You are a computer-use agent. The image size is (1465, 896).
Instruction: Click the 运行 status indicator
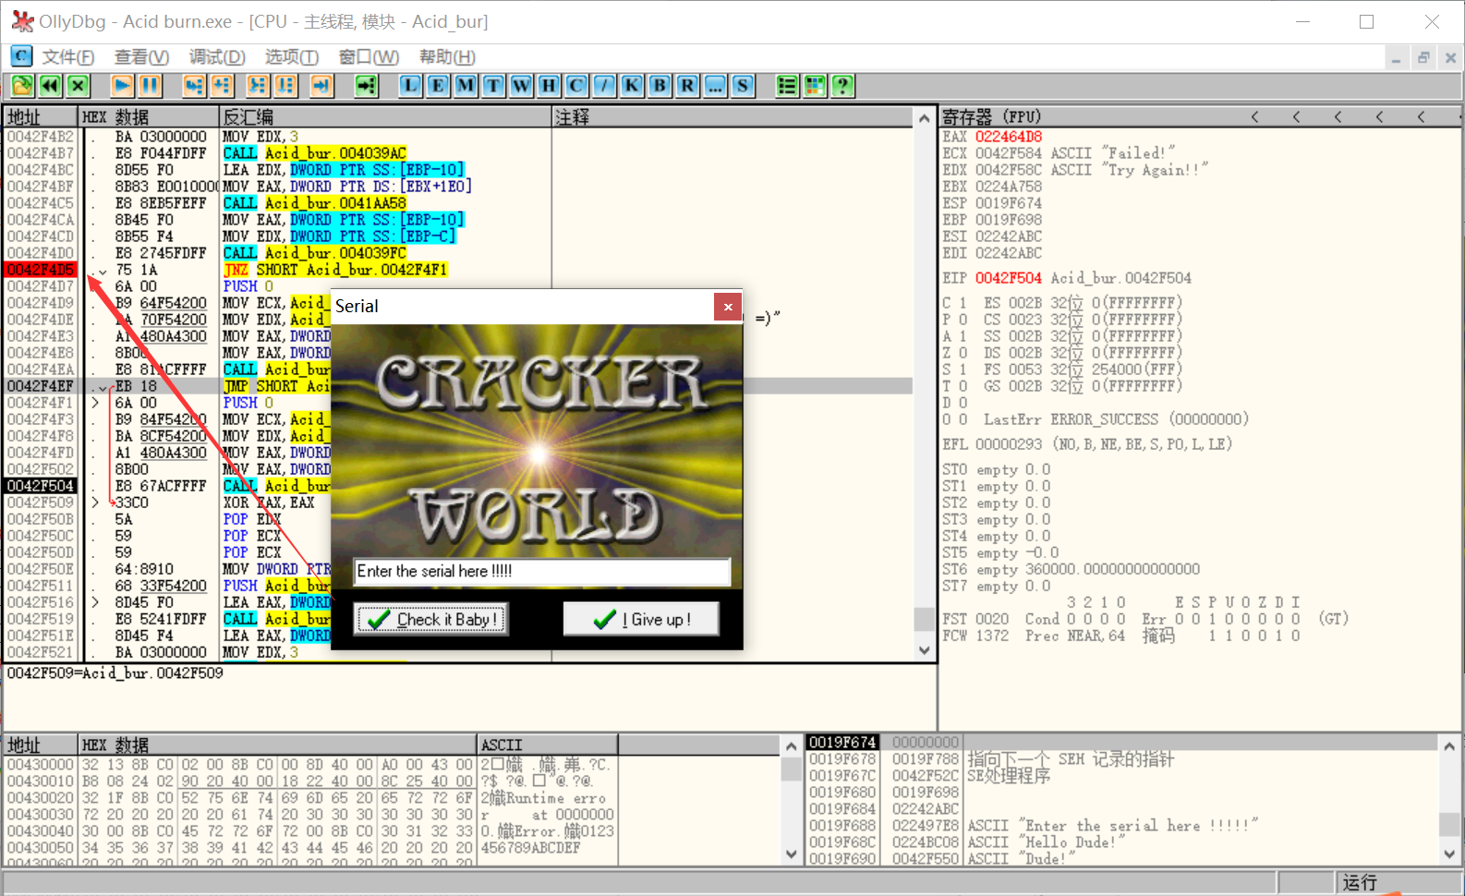point(1360,883)
